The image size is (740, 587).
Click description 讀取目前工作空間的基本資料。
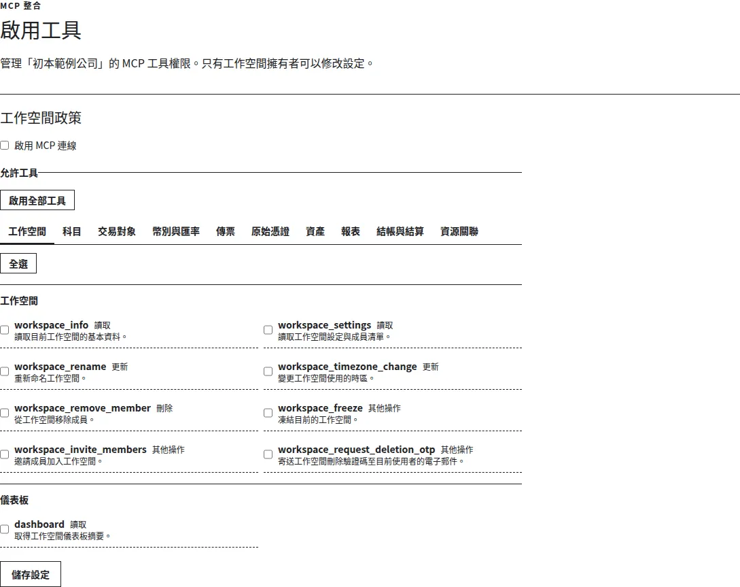tap(71, 337)
